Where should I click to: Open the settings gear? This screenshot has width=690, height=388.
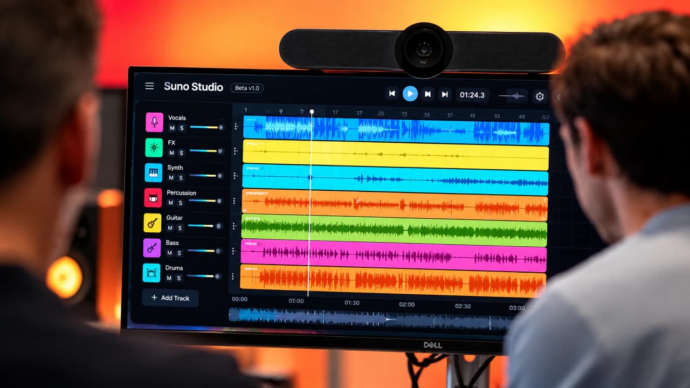pos(540,96)
